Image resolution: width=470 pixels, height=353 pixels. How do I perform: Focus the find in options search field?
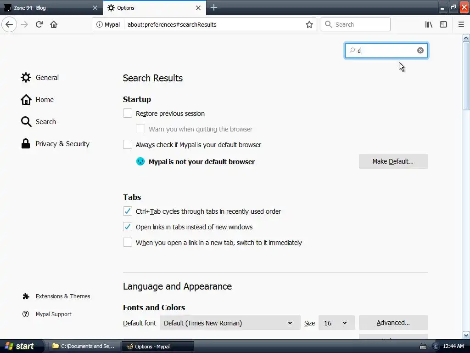pos(386,51)
